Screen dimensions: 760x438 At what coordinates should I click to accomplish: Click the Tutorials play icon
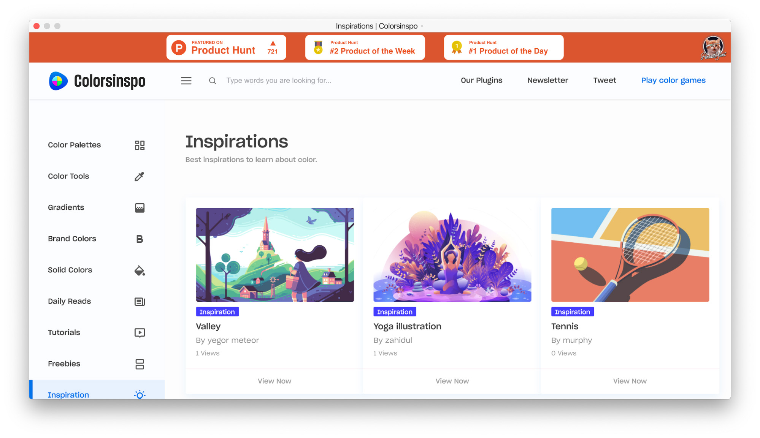(140, 333)
